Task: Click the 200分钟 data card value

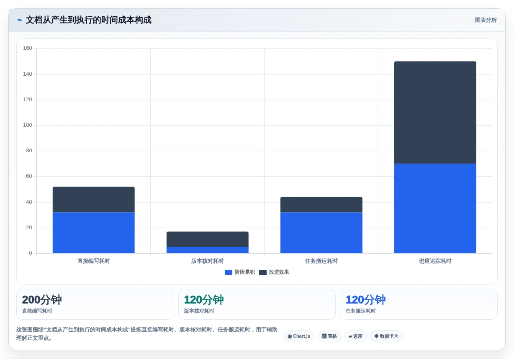Action: [42, 300]
